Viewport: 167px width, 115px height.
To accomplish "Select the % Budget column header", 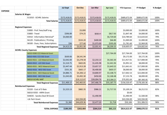I will (x=157, y=8).
